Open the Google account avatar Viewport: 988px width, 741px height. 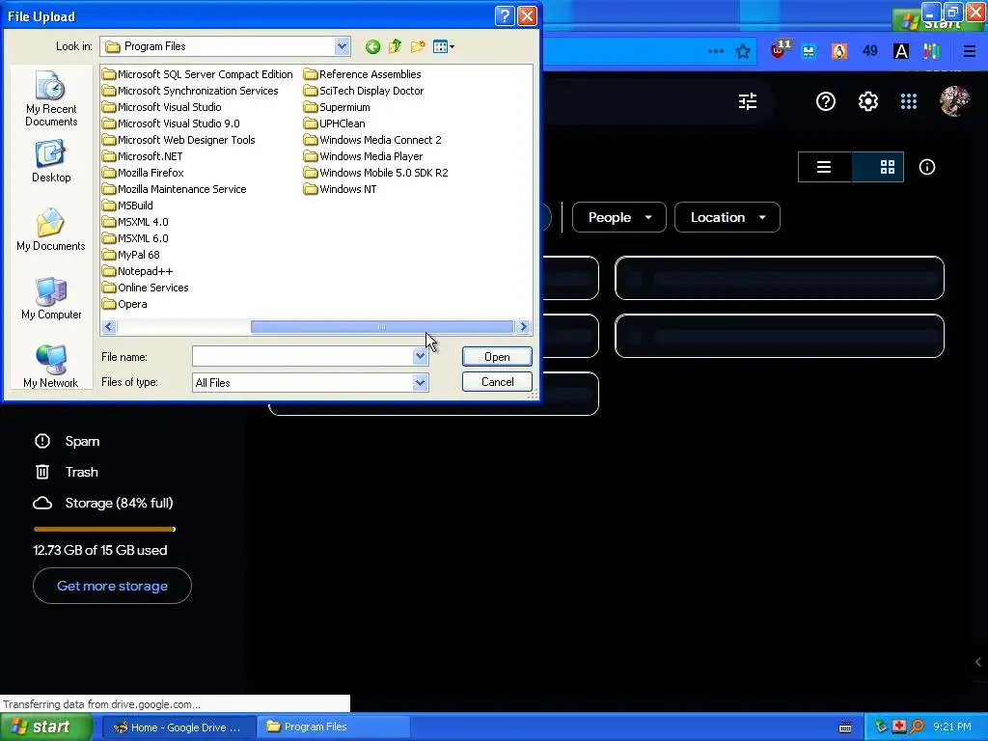tap(954, 101)
